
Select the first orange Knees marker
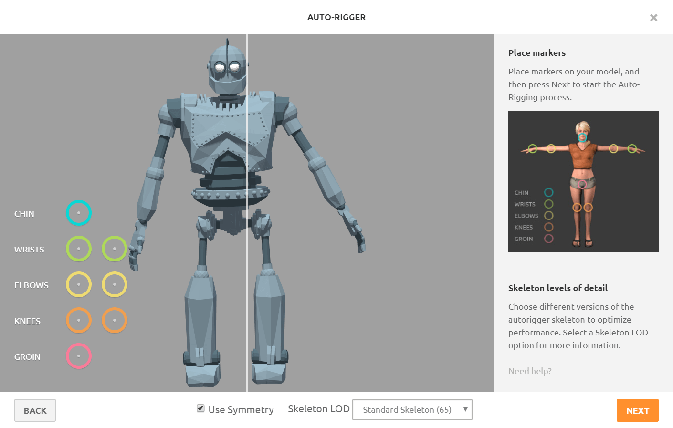[x=79, y=320]
